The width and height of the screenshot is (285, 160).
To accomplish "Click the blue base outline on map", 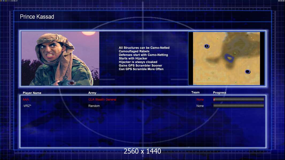I will (229, 58).
